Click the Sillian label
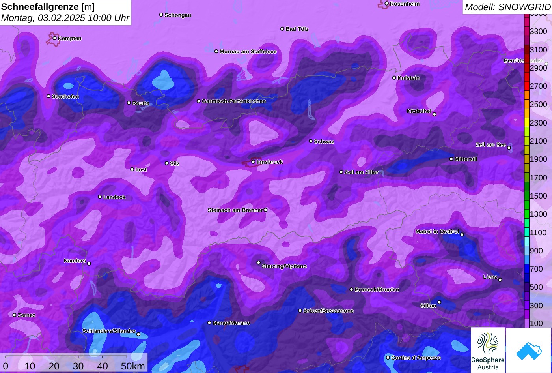 coord(428,306)
